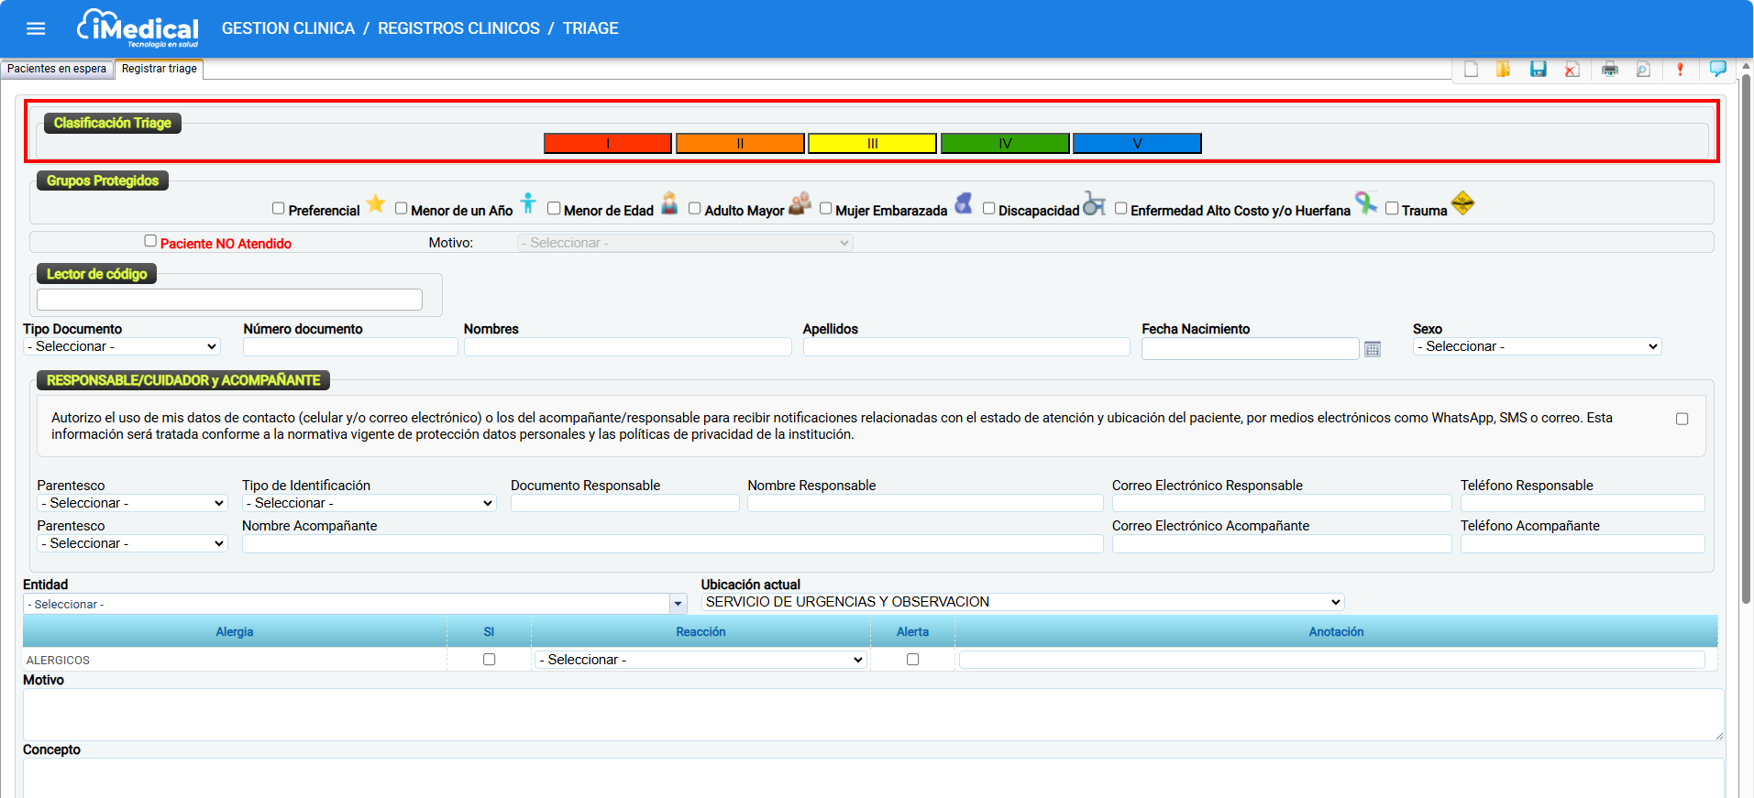Open the Fecha Nacimiento calendar picker
Image resolution: width=1754 pixels, height=798 pixels.
click(x=1372, y=349)
